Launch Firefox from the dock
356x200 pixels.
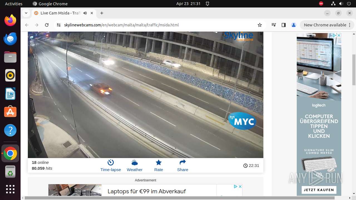(10, 20)
